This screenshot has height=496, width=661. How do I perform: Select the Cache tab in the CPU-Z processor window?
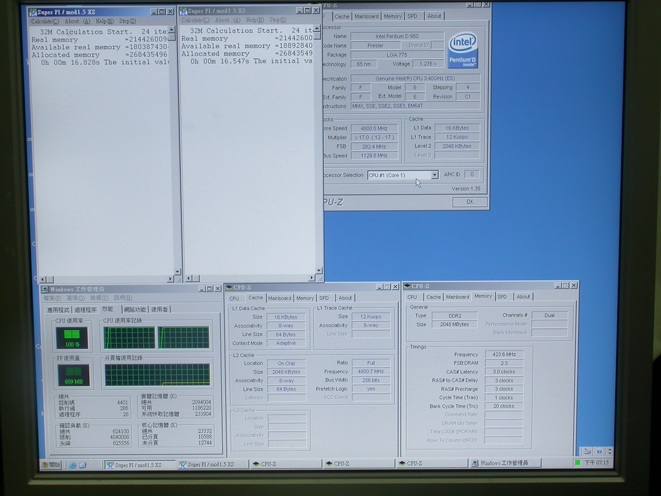click(341, 16)
